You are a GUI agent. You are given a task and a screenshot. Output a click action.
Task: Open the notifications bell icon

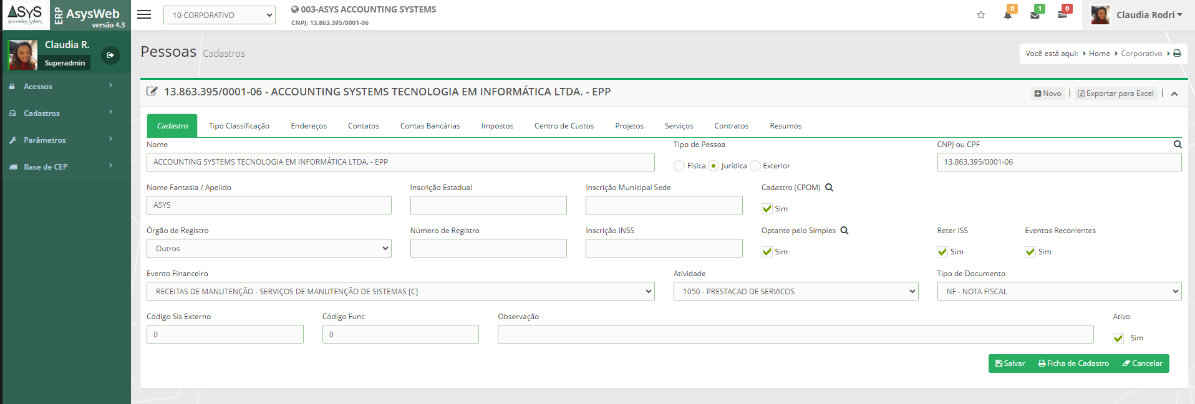click(1008, 15)
